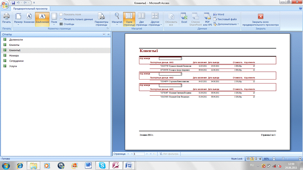
Task: Redo via the quick access toolbar arrow
Action: pos(25,3)
